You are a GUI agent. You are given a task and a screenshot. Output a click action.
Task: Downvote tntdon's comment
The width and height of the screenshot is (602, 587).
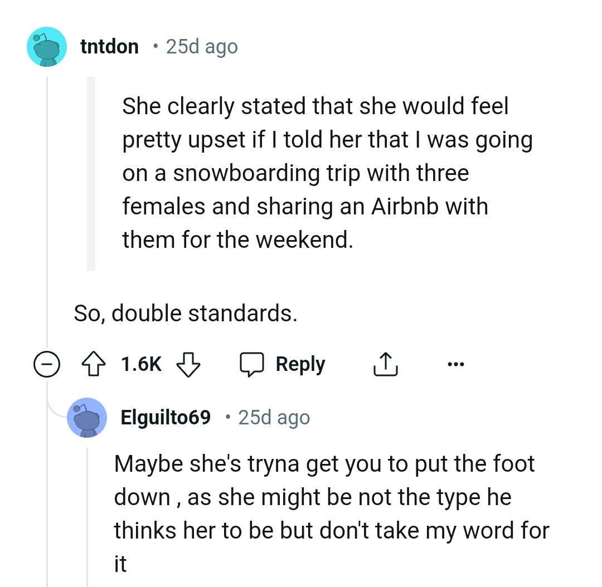pyautogui.click(x=188, y=365)
